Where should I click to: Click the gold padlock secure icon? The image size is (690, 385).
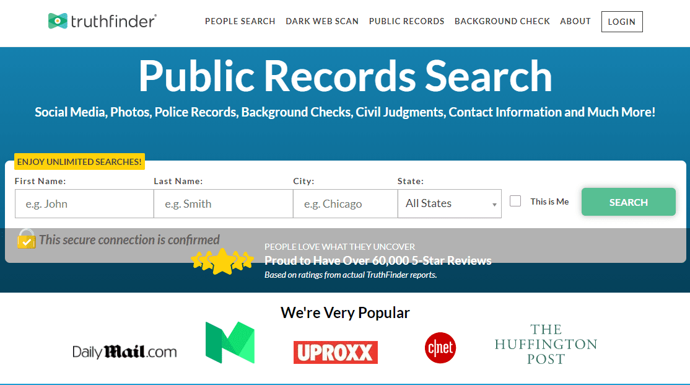tap(26, 239)
